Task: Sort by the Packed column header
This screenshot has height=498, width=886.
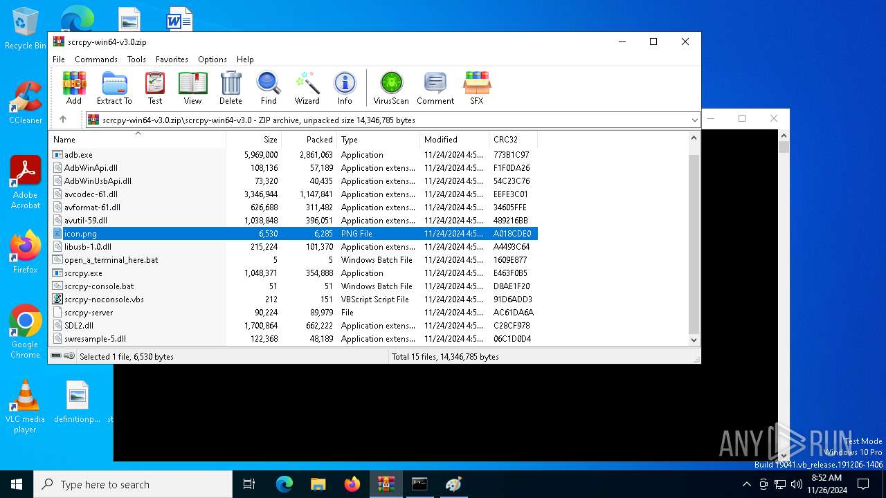Action: point(309,140)
